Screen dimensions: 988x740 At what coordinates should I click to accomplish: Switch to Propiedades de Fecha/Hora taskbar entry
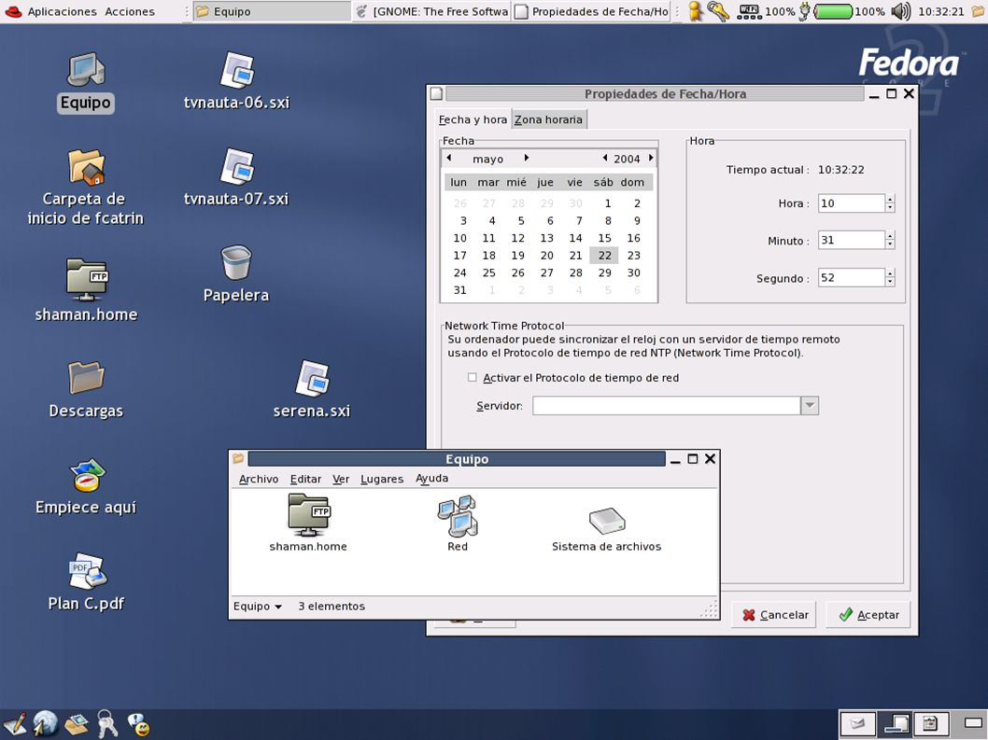[591, 11]
